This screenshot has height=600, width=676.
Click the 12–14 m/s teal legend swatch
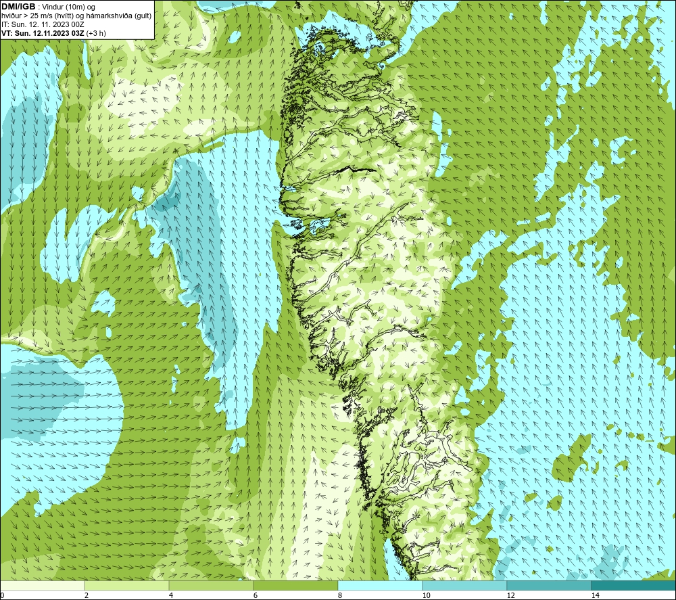(x=549, y=586)
